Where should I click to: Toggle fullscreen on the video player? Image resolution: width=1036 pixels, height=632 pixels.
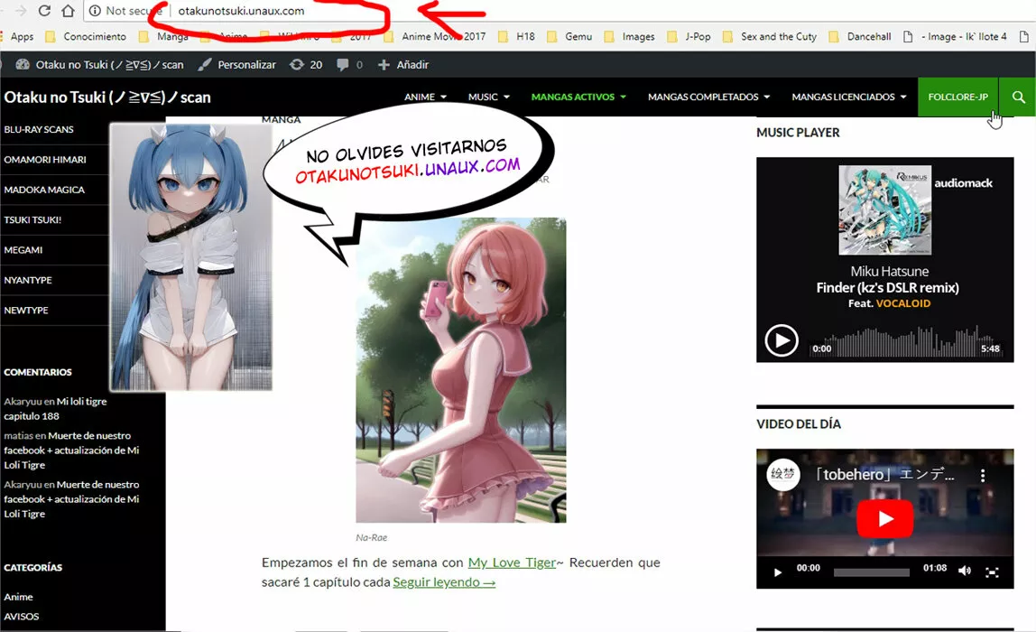coord(993,571)
